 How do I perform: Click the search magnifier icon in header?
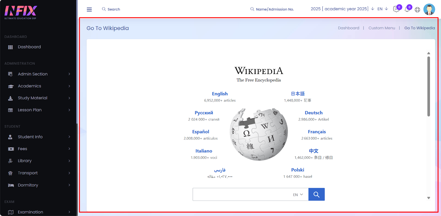point(104,9)
